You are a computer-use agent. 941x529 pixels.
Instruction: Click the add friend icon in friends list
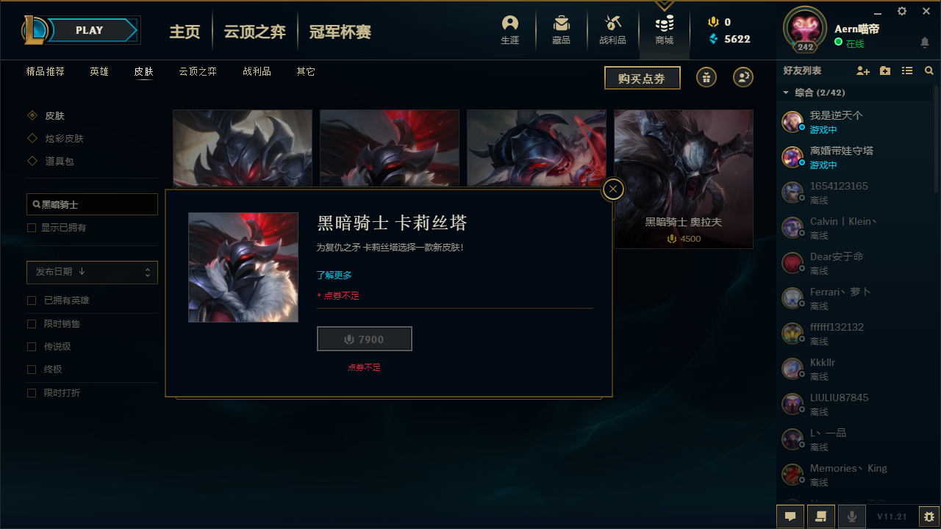[863, 71]
